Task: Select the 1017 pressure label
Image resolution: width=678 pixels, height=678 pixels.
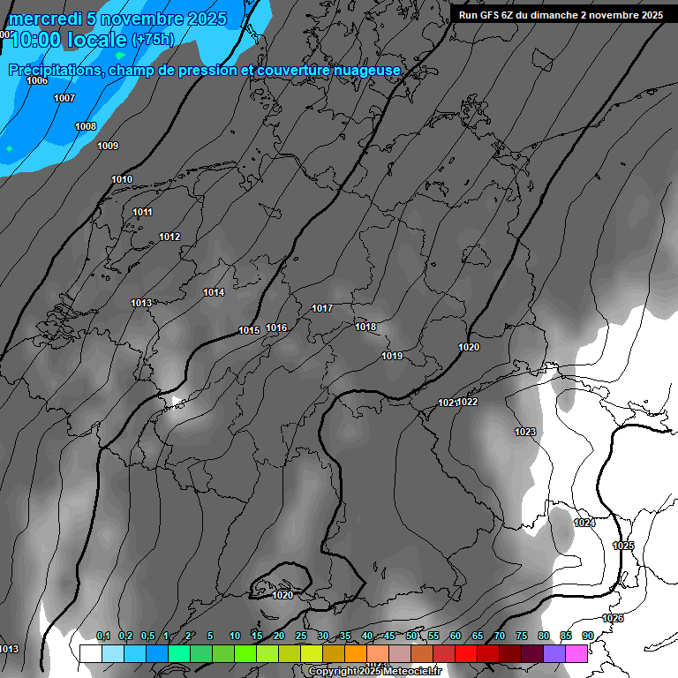Action: [x=322, y=308]
